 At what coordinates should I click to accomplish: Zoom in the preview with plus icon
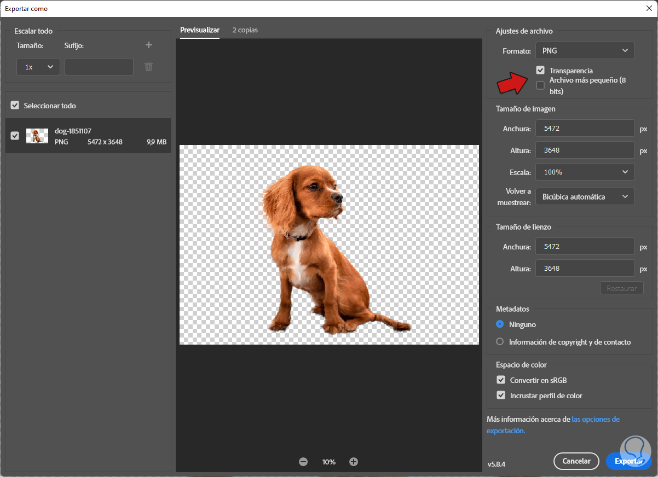click(x=354, y=462)
